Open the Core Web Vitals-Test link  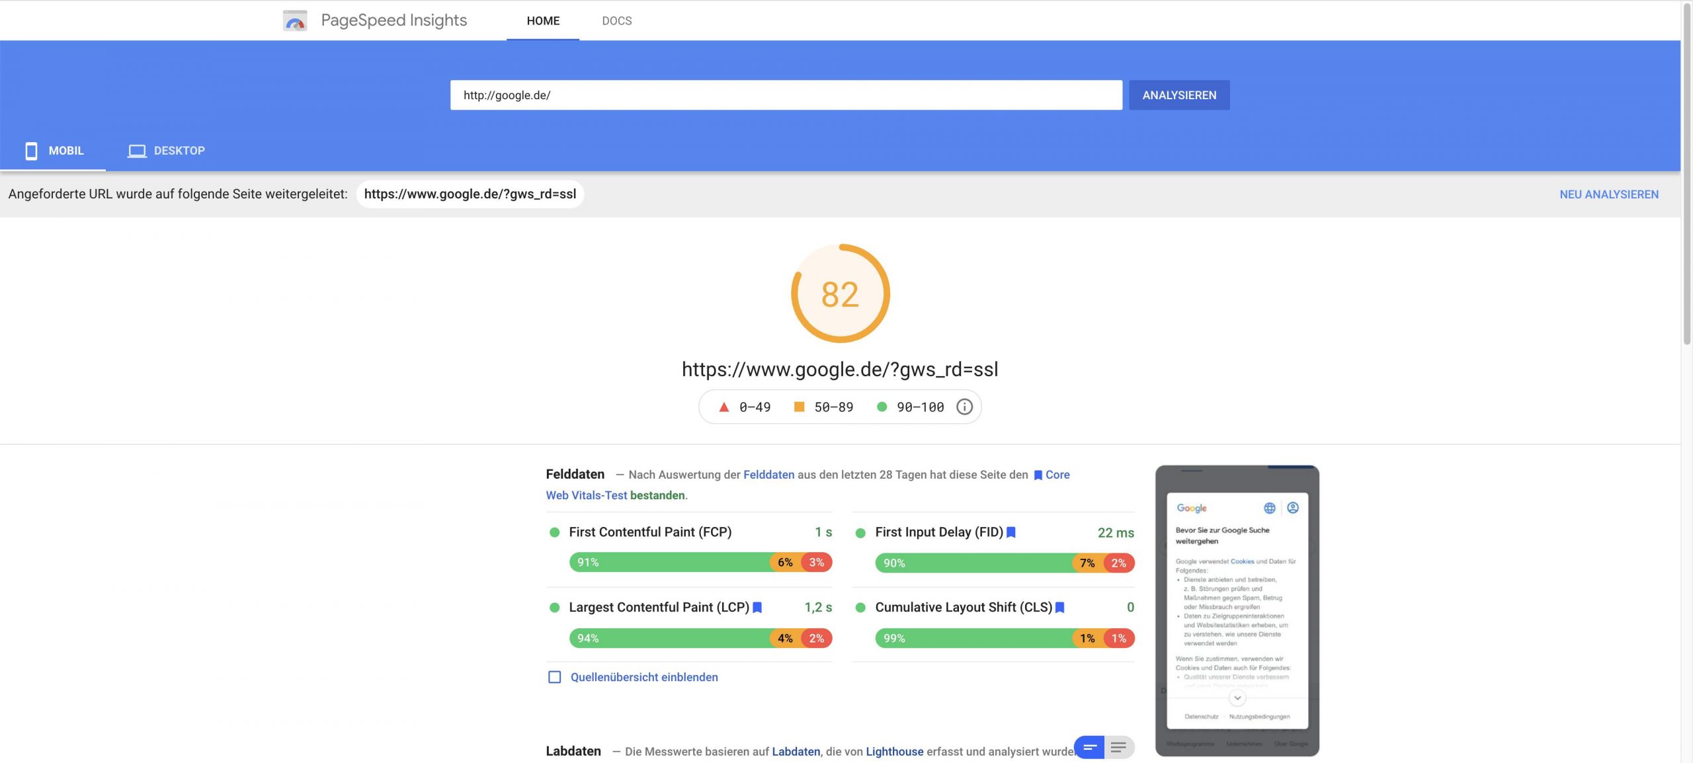pos(586,495)
